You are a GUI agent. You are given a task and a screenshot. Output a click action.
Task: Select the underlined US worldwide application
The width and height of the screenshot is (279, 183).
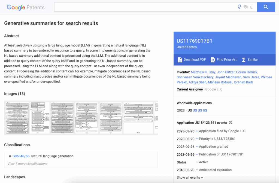(x=190, y=110)
